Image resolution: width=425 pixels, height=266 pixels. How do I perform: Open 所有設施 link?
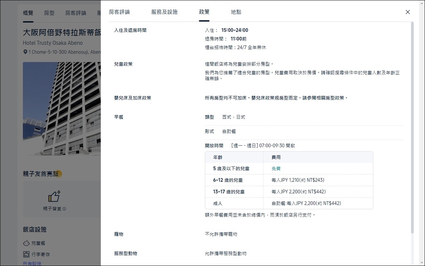(32, 264)
